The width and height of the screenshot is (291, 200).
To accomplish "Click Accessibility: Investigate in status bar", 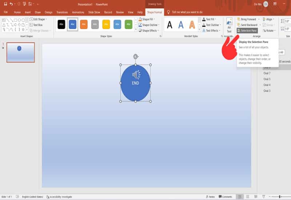I will (59, 197).
